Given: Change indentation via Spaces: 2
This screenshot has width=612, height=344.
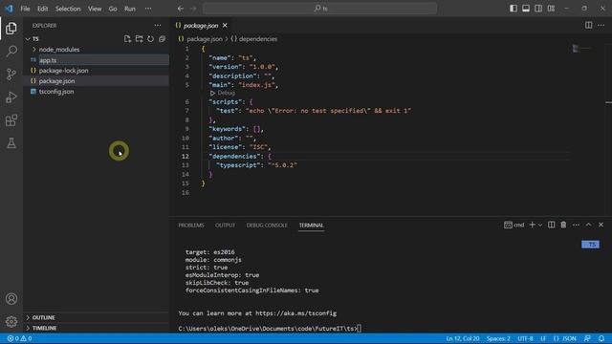Looking at the screenshot, I should 498,338.
